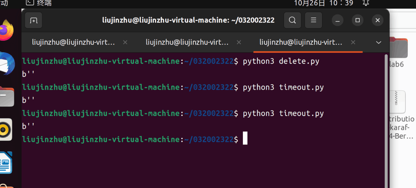
Task: Expand the terminal tab list dropdown
Action: 379,42
